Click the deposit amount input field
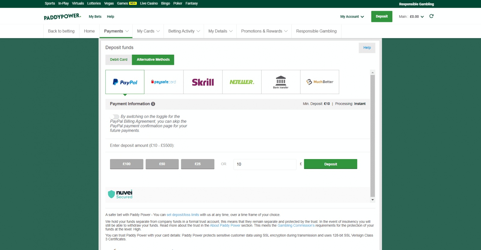This screenshot has width=481, height=250. [x=265, y=164]
